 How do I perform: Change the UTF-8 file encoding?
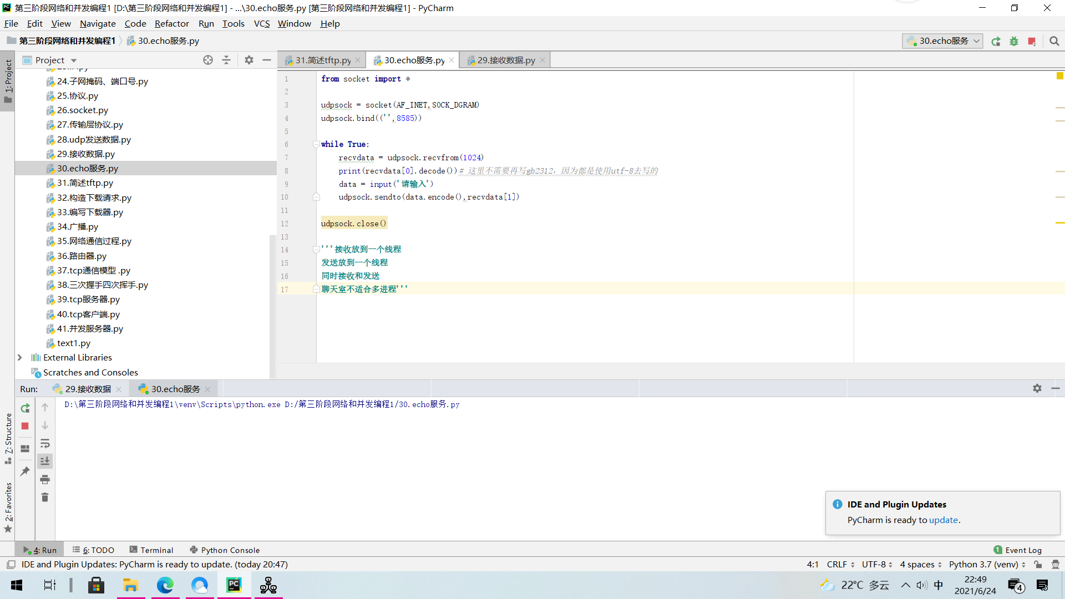coord(877,564)
